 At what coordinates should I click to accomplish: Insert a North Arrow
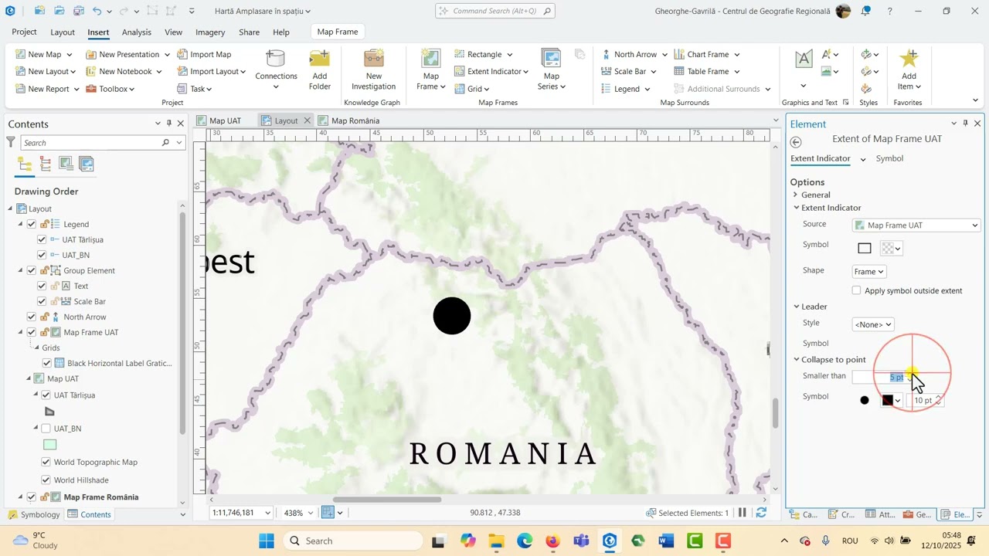[x=634, y=54]
